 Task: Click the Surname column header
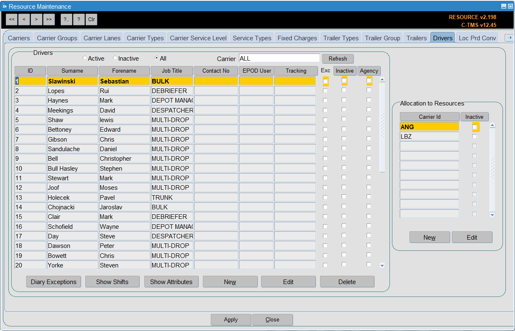coord(72,71)
